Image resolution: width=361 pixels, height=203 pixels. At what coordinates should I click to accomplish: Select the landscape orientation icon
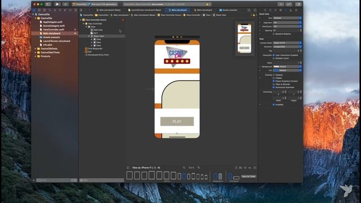coord(236,178)
